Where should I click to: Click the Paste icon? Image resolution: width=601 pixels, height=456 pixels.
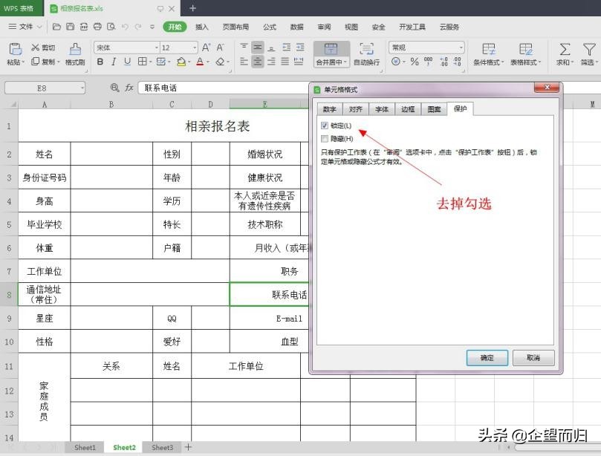15,49
